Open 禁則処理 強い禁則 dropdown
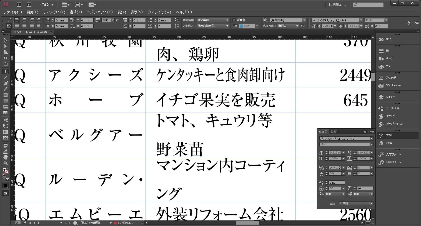Viewport: 421px width, 226px height. 213,20
